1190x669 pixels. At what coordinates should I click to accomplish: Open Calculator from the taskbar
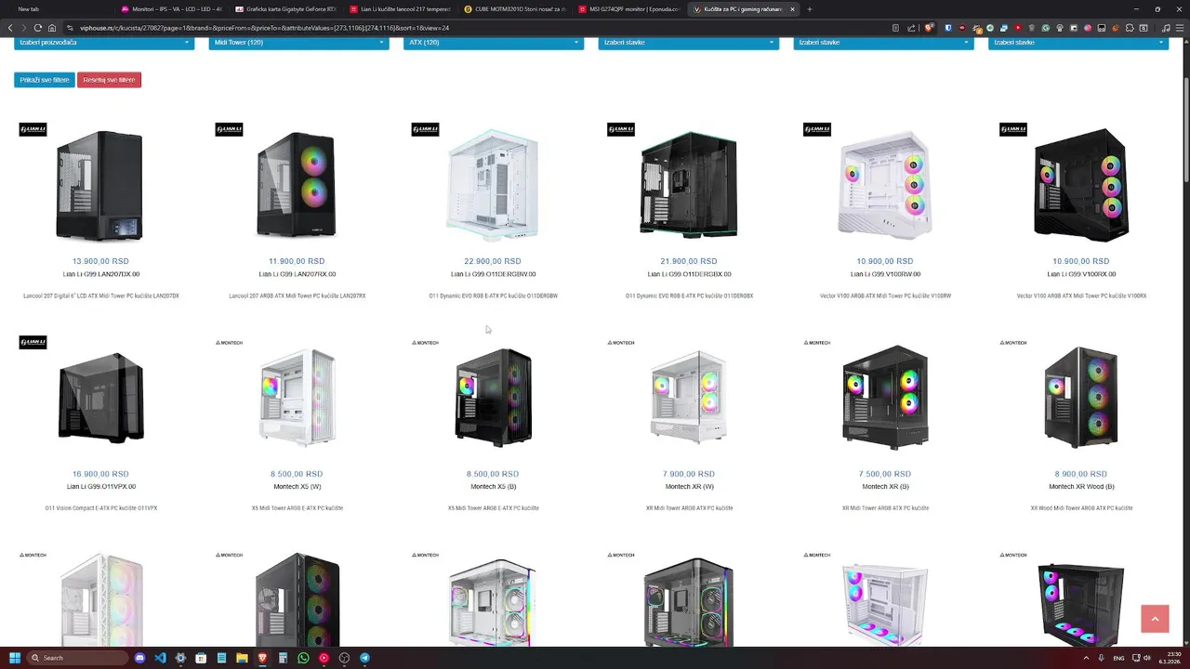(283, 658)
